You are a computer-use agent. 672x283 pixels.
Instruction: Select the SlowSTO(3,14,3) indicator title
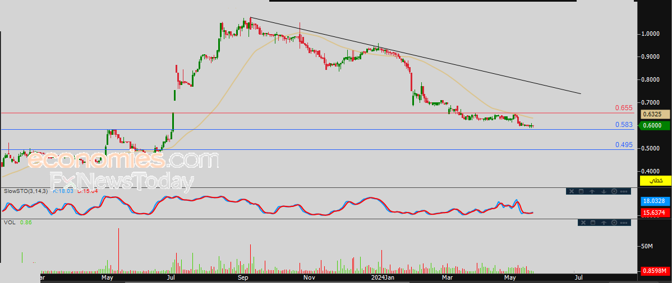pos(26,191)
